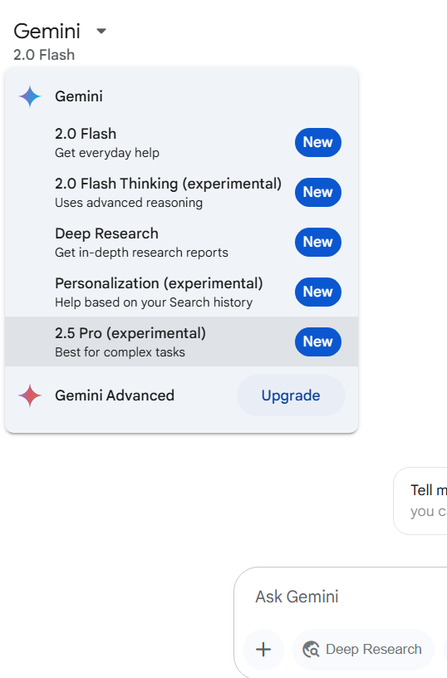447x678 pixels.
Task: Select Deep Research from model menu
Action: [x=182, y=242]
